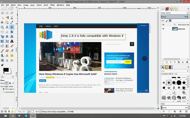Open the Filters menu
The image size is (190, 118).
(x=52, y=5)
